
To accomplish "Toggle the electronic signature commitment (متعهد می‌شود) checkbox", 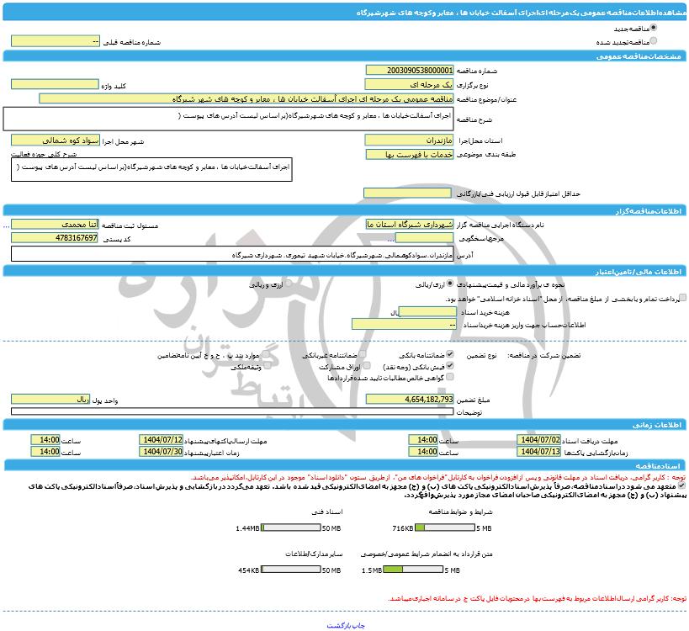I will pyautogui.click(x=681, y=485).
